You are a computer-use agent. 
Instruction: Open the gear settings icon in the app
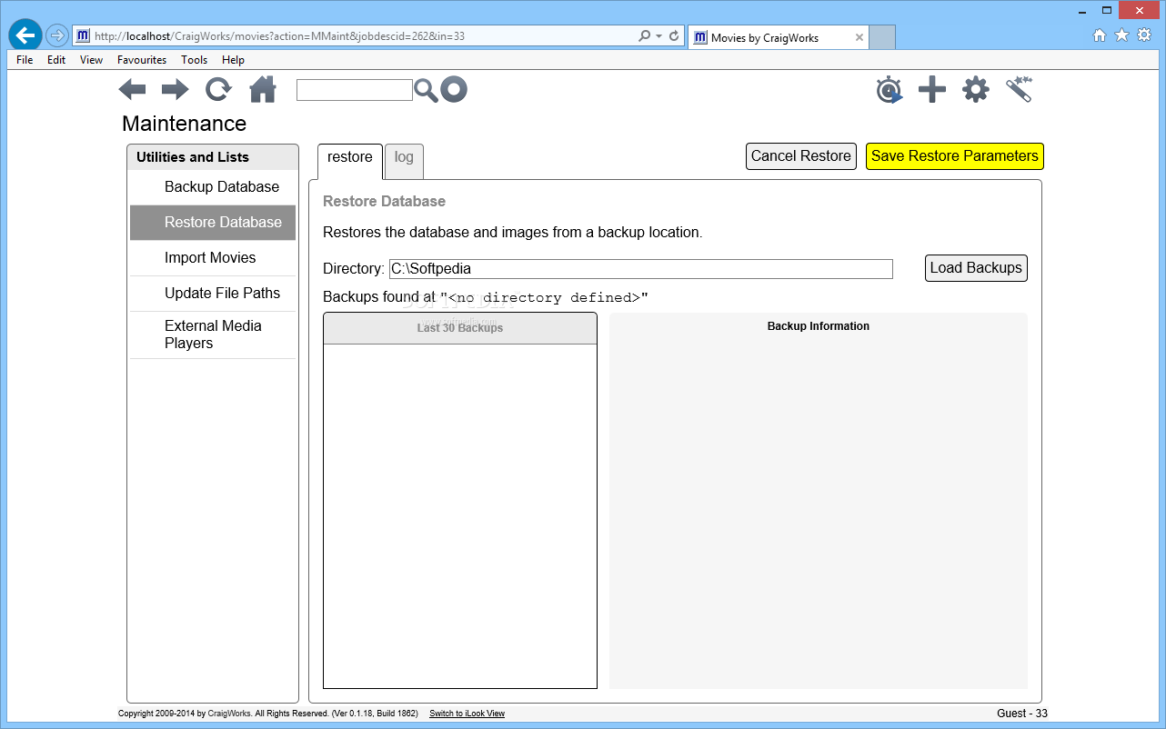pyautogui.click(x=976, y=89)
